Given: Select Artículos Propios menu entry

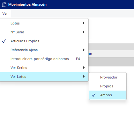Looking at the screenshot, I should pos(44,41).
